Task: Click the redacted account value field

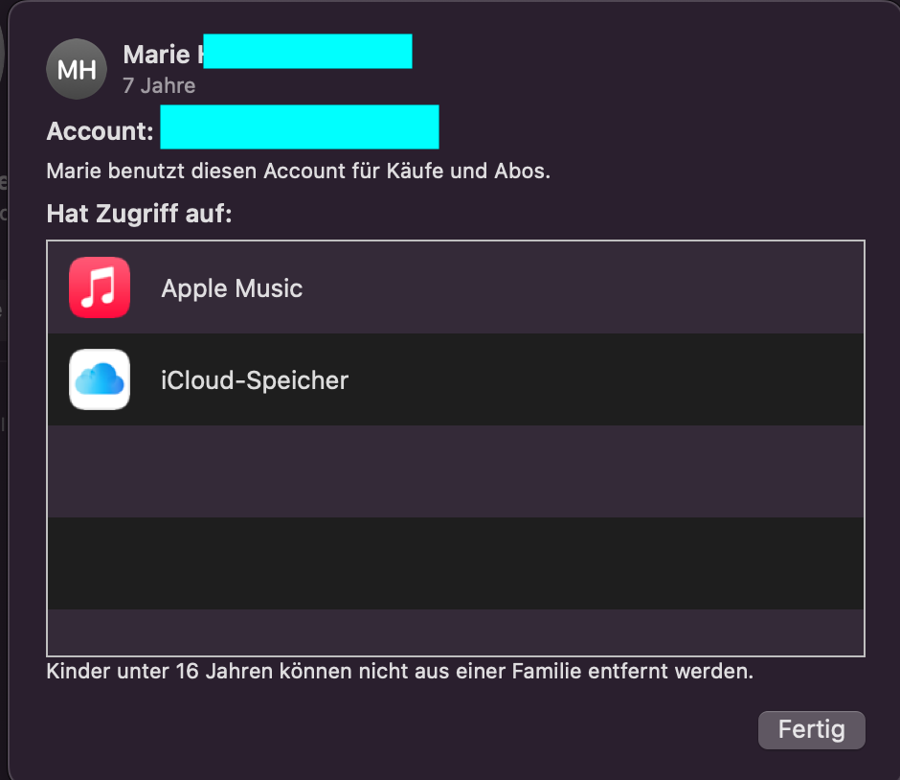Action: coord(299,128)
